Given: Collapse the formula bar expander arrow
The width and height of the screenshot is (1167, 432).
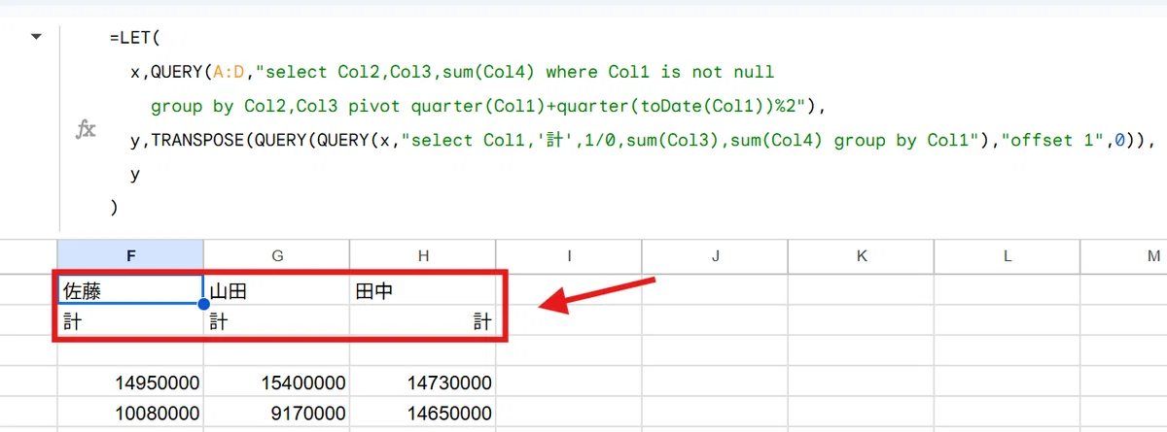Looking at the screenshot, I should [37, 37].
